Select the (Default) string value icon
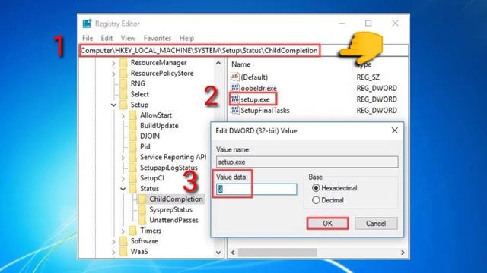Screen dimensions: 487x273 [235, 77]
